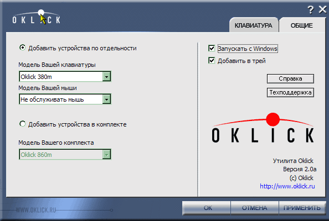Click the 'Модель Вашего комплекта' label
Screen dimensions: 329x221
(x=56, y=143)
